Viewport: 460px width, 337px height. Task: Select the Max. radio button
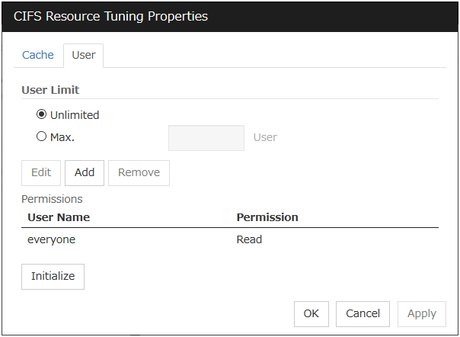pyautogui.click(x=42, y=137)
